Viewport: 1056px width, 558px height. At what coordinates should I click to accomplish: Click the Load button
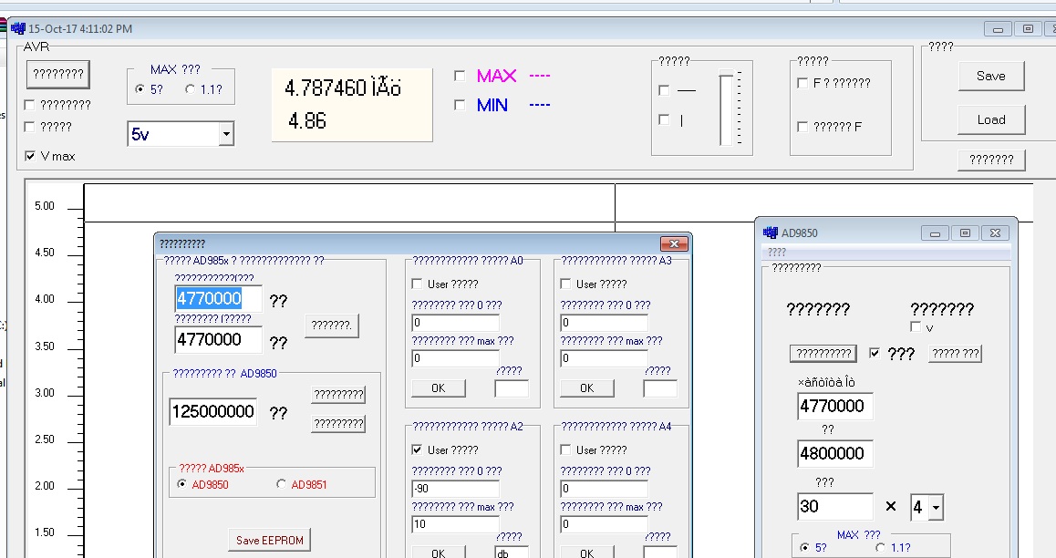coord(990,119)
